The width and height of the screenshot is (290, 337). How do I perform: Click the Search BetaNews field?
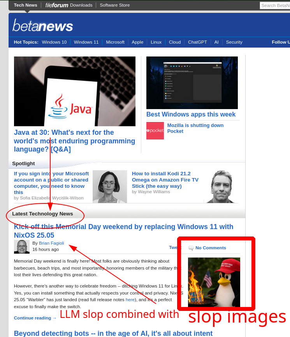point(275,5)
